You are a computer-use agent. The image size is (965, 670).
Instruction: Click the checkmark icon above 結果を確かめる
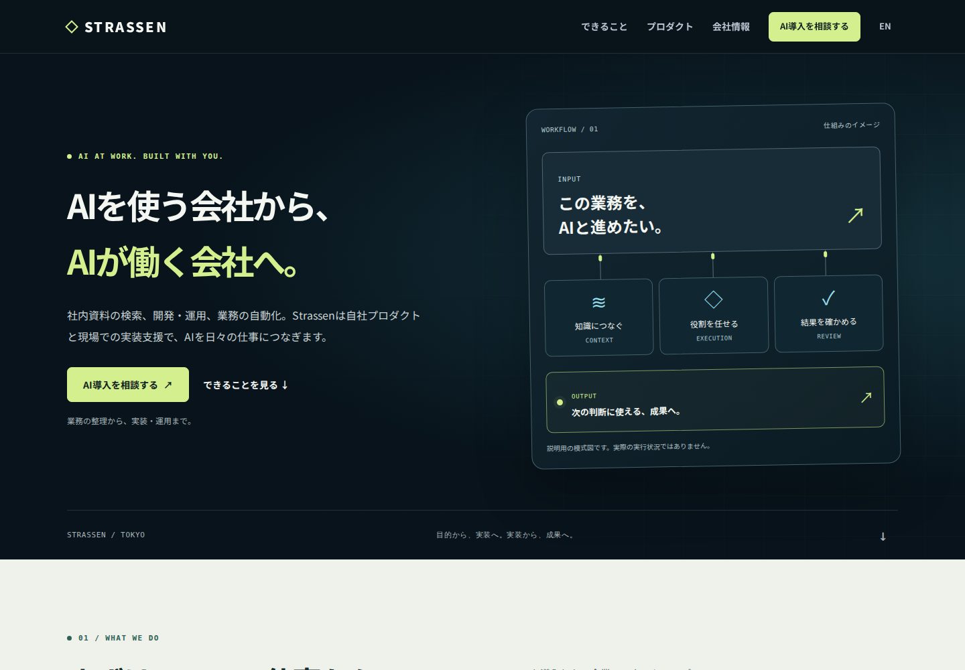point(828,297)
